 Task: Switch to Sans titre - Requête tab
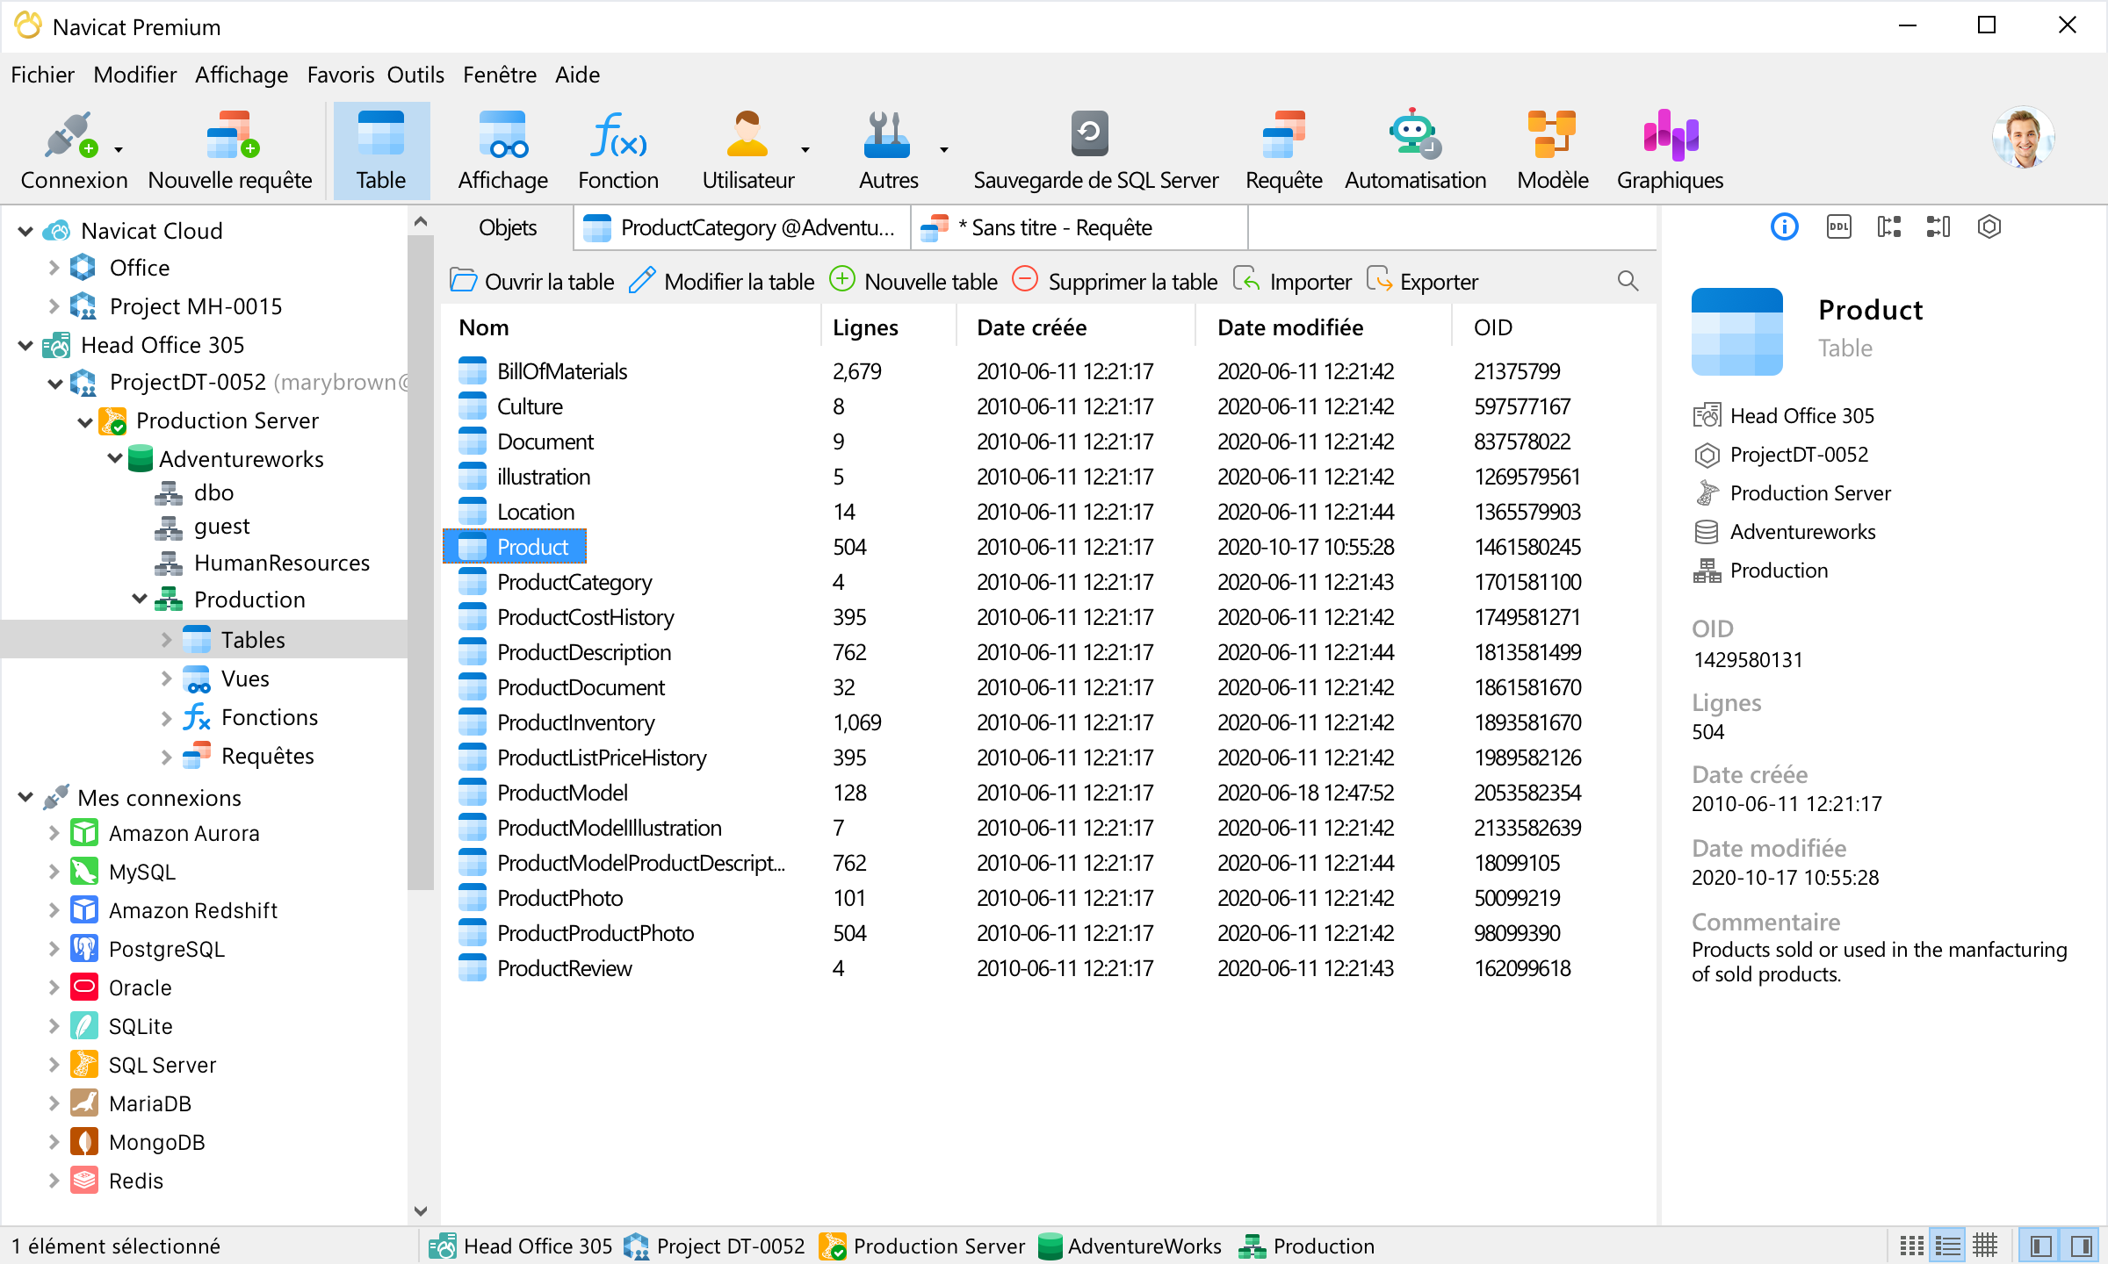coord(1079,228)
